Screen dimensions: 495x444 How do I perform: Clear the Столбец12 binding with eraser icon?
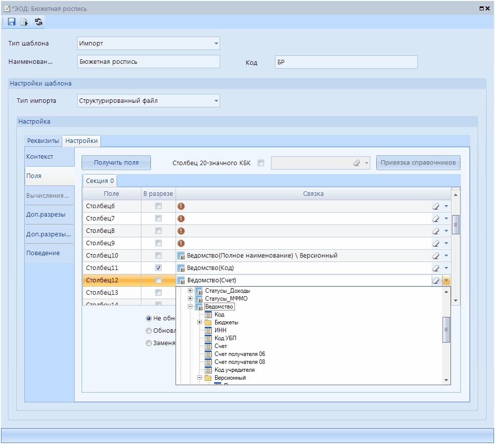click(x=436, y=280)
